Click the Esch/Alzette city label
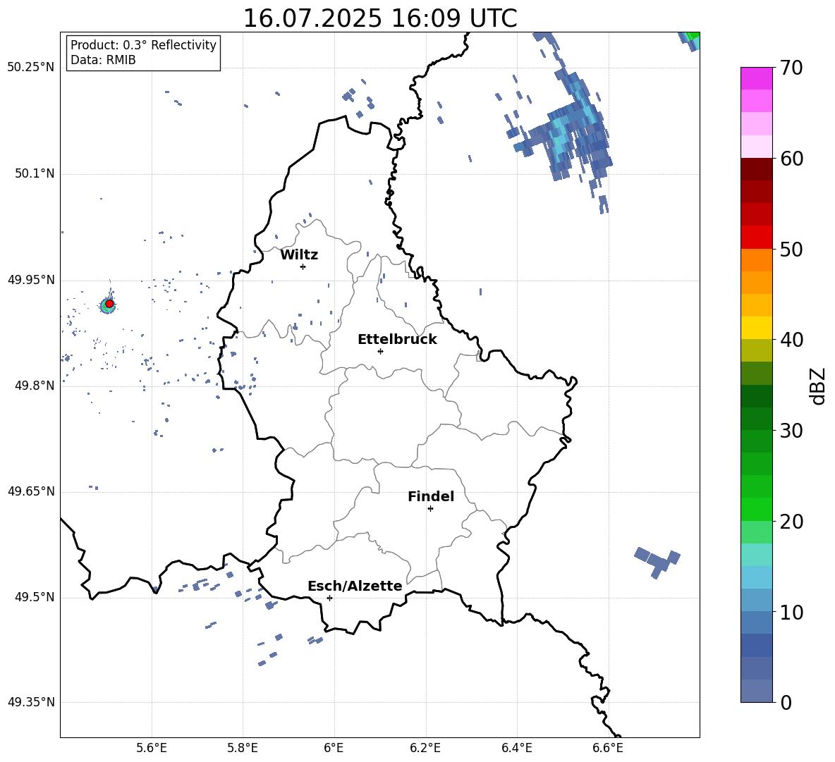 [355, 586]
